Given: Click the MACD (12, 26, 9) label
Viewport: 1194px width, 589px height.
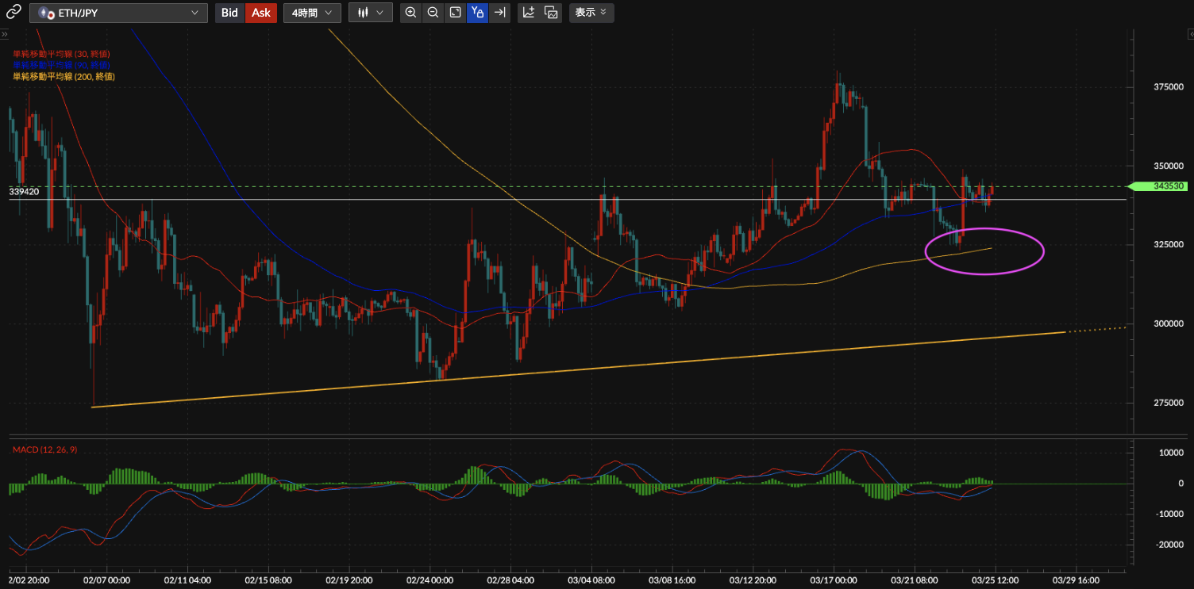Looking at the screenshot, I should (x=44, y=450).
